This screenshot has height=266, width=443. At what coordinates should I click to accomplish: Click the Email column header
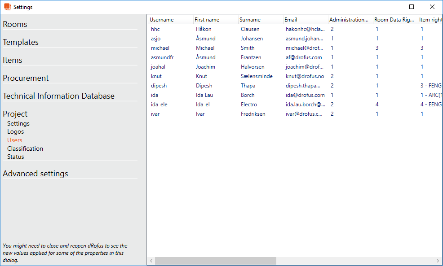291,20
